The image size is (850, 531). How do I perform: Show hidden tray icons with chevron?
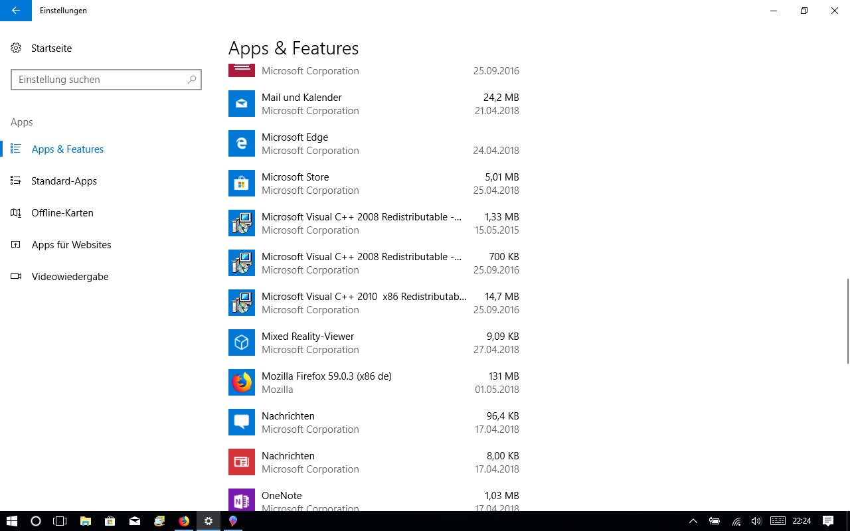tap(693, 521)
